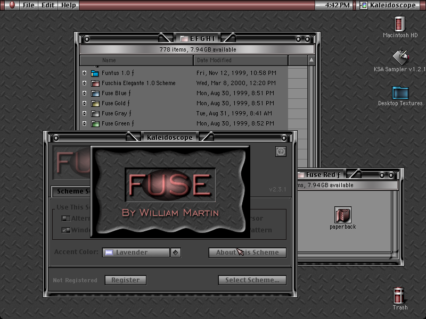Expand the Fuse Green folder row
Image resolution: width=426 pixels, height=319 pixels.
tap(85, 124)
